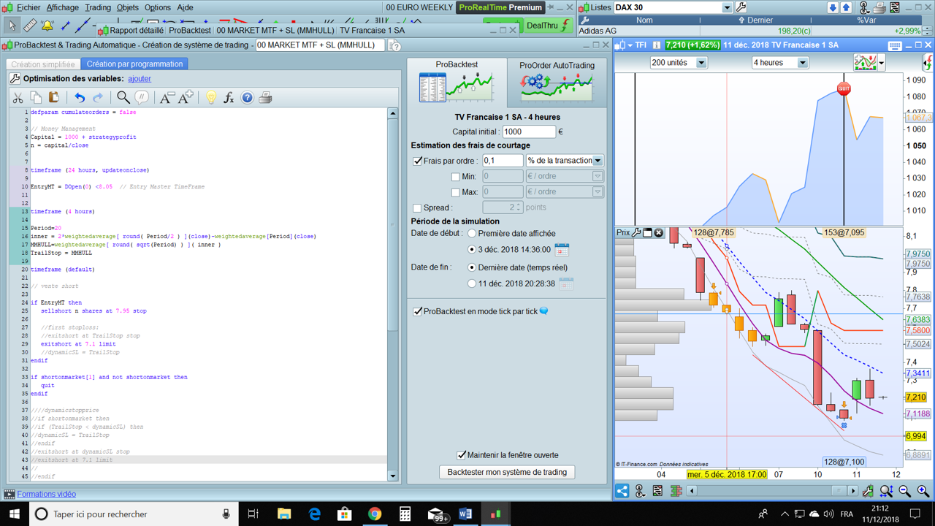Click the chart zoom-in magnifier icon
The width and height of the screenshot is (935, 526).
[923, 491]
